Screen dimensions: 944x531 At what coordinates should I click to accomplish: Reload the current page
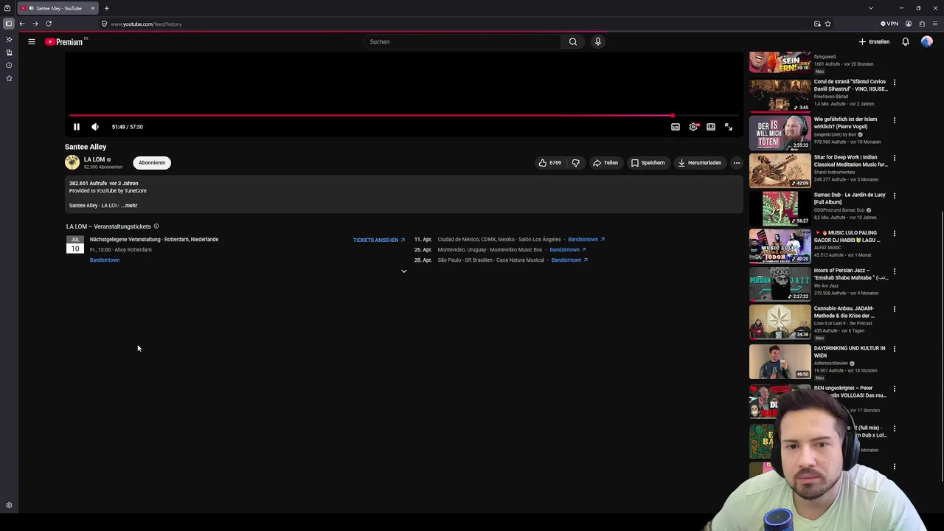[49, 24]
